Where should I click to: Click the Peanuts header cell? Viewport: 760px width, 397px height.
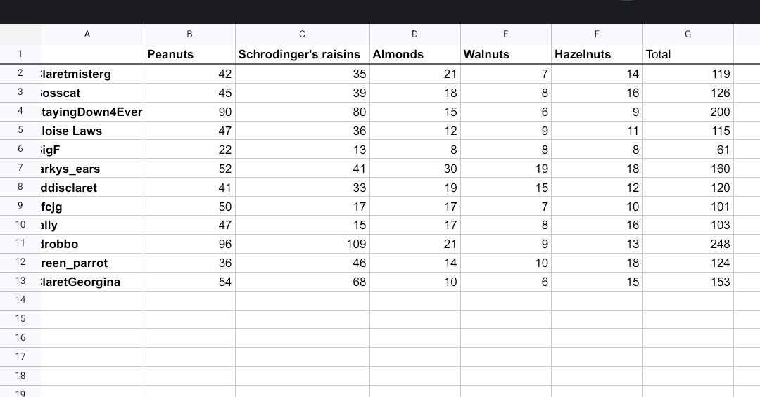click(189, 54)
